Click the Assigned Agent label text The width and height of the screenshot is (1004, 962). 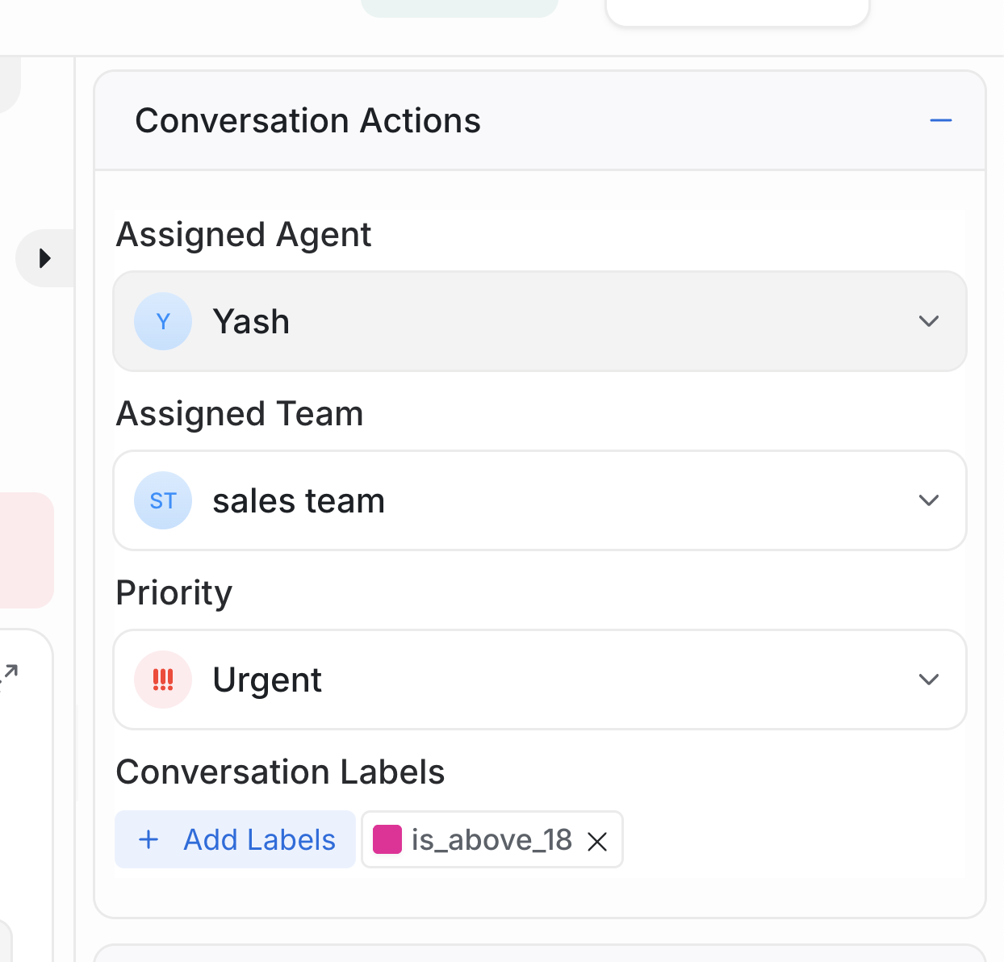coord(244,235)
